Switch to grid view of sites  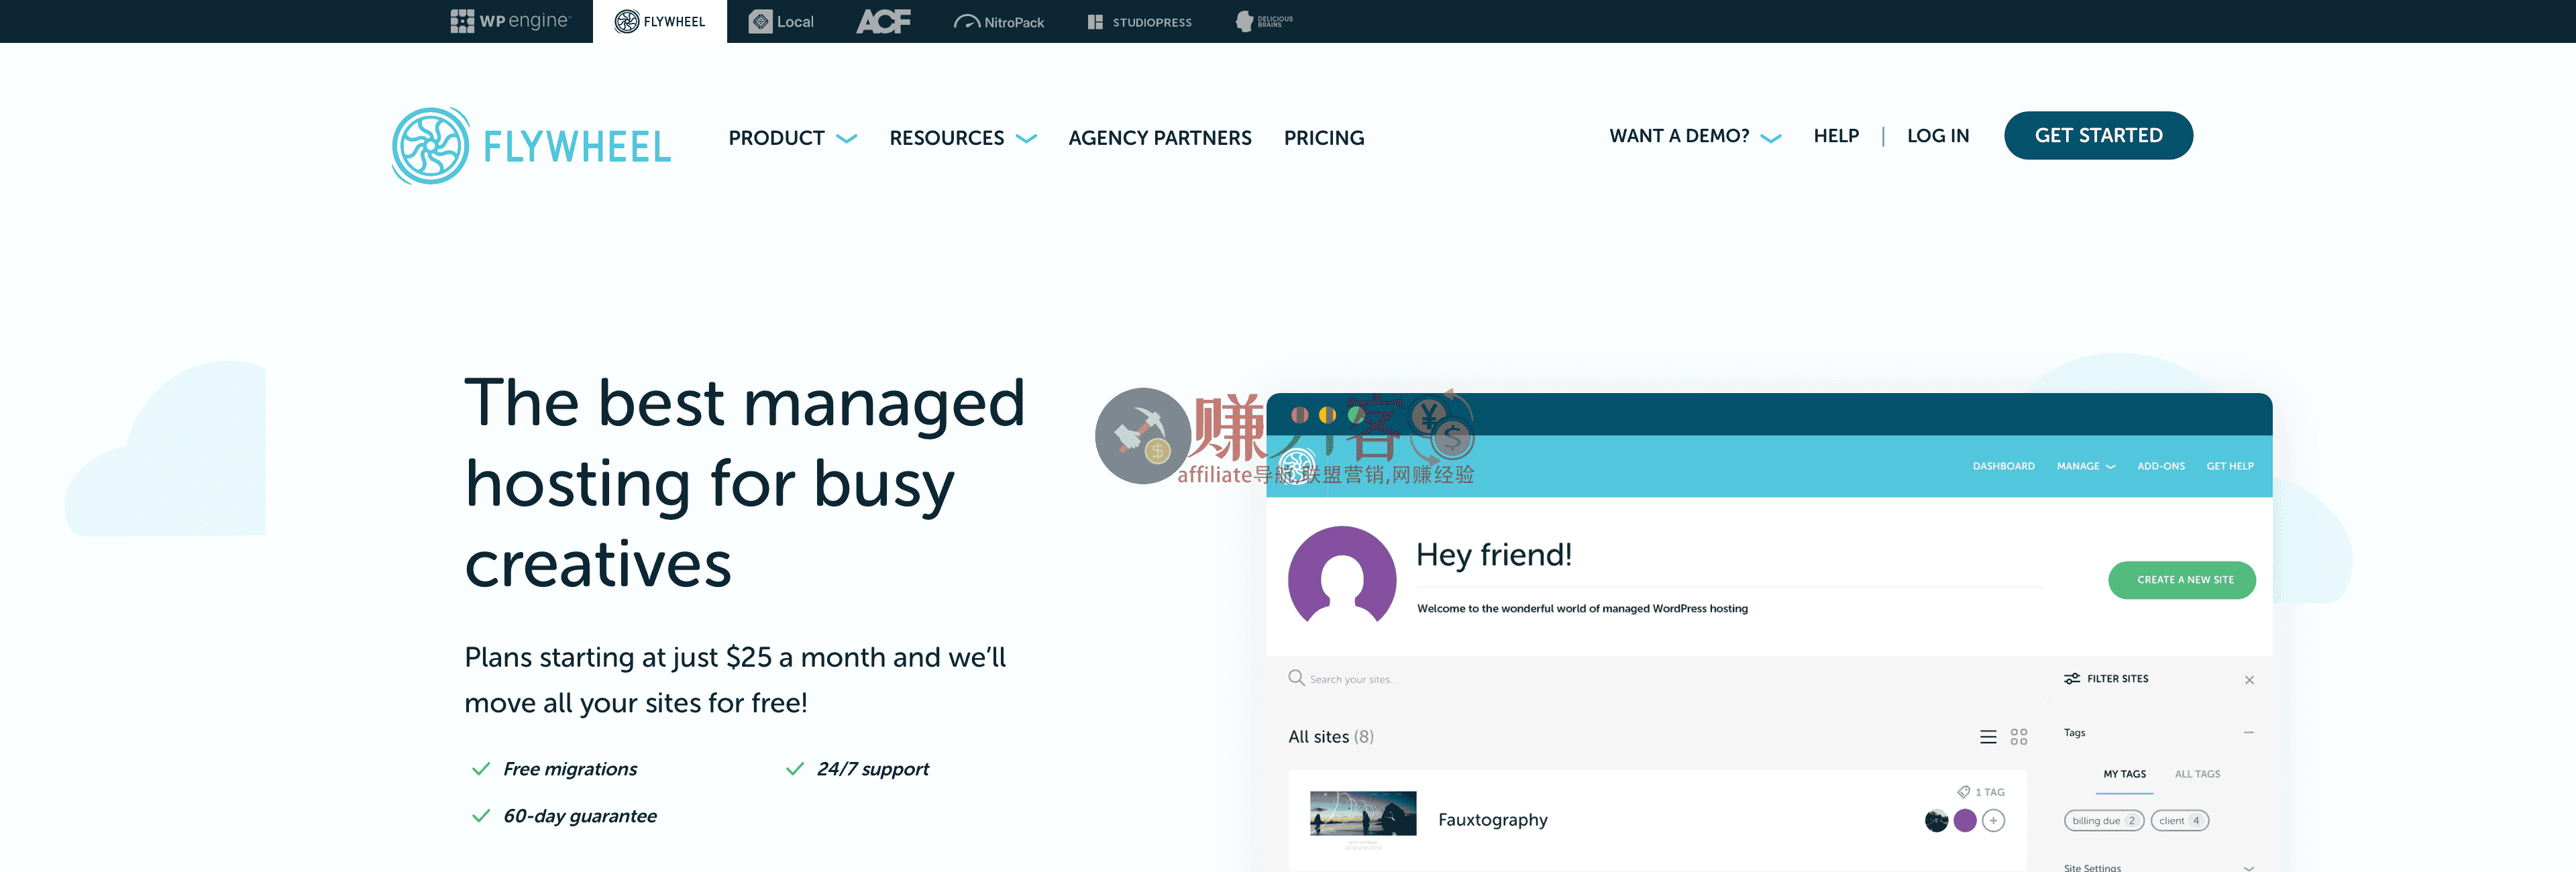click(2018, 737)
